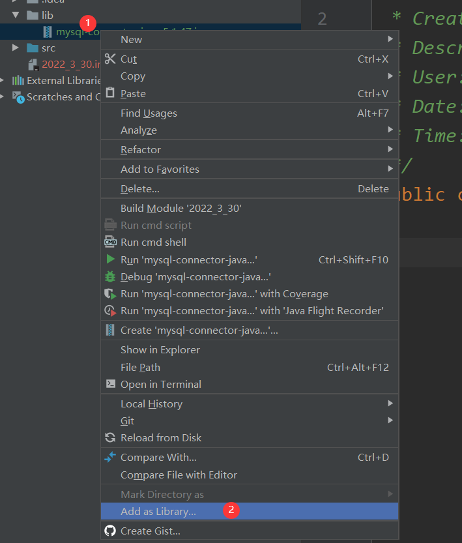Click the Reload from Disk refresh icon
The image size is (462, 543).
click(x=110, y=437)
